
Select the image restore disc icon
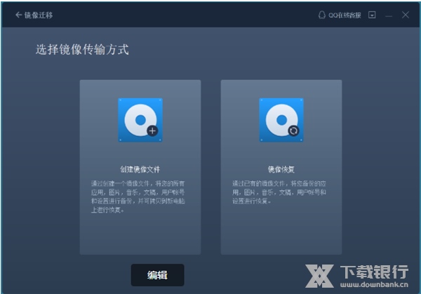(281, 120)
